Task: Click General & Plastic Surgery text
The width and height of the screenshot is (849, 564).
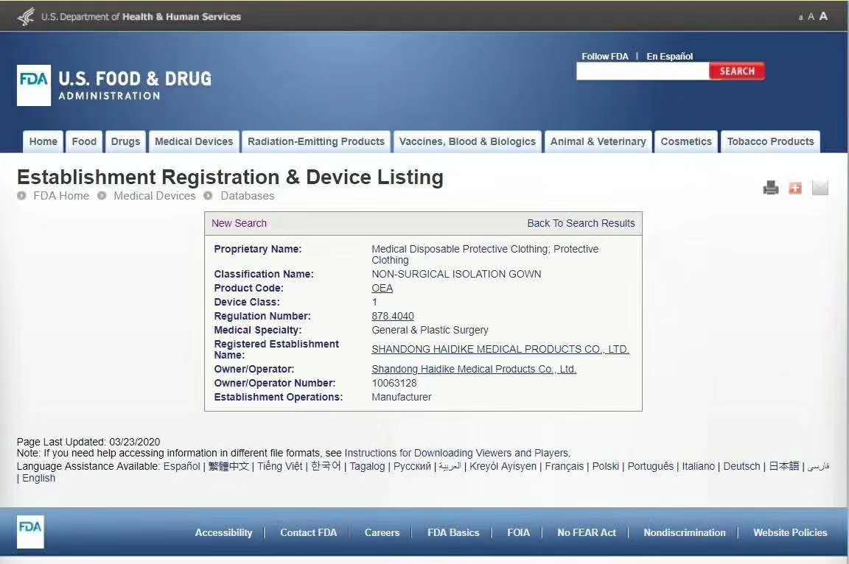Action: [430, 331]
